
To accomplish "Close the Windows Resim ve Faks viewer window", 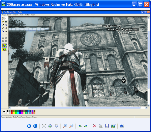I will [x=147, y=4].
